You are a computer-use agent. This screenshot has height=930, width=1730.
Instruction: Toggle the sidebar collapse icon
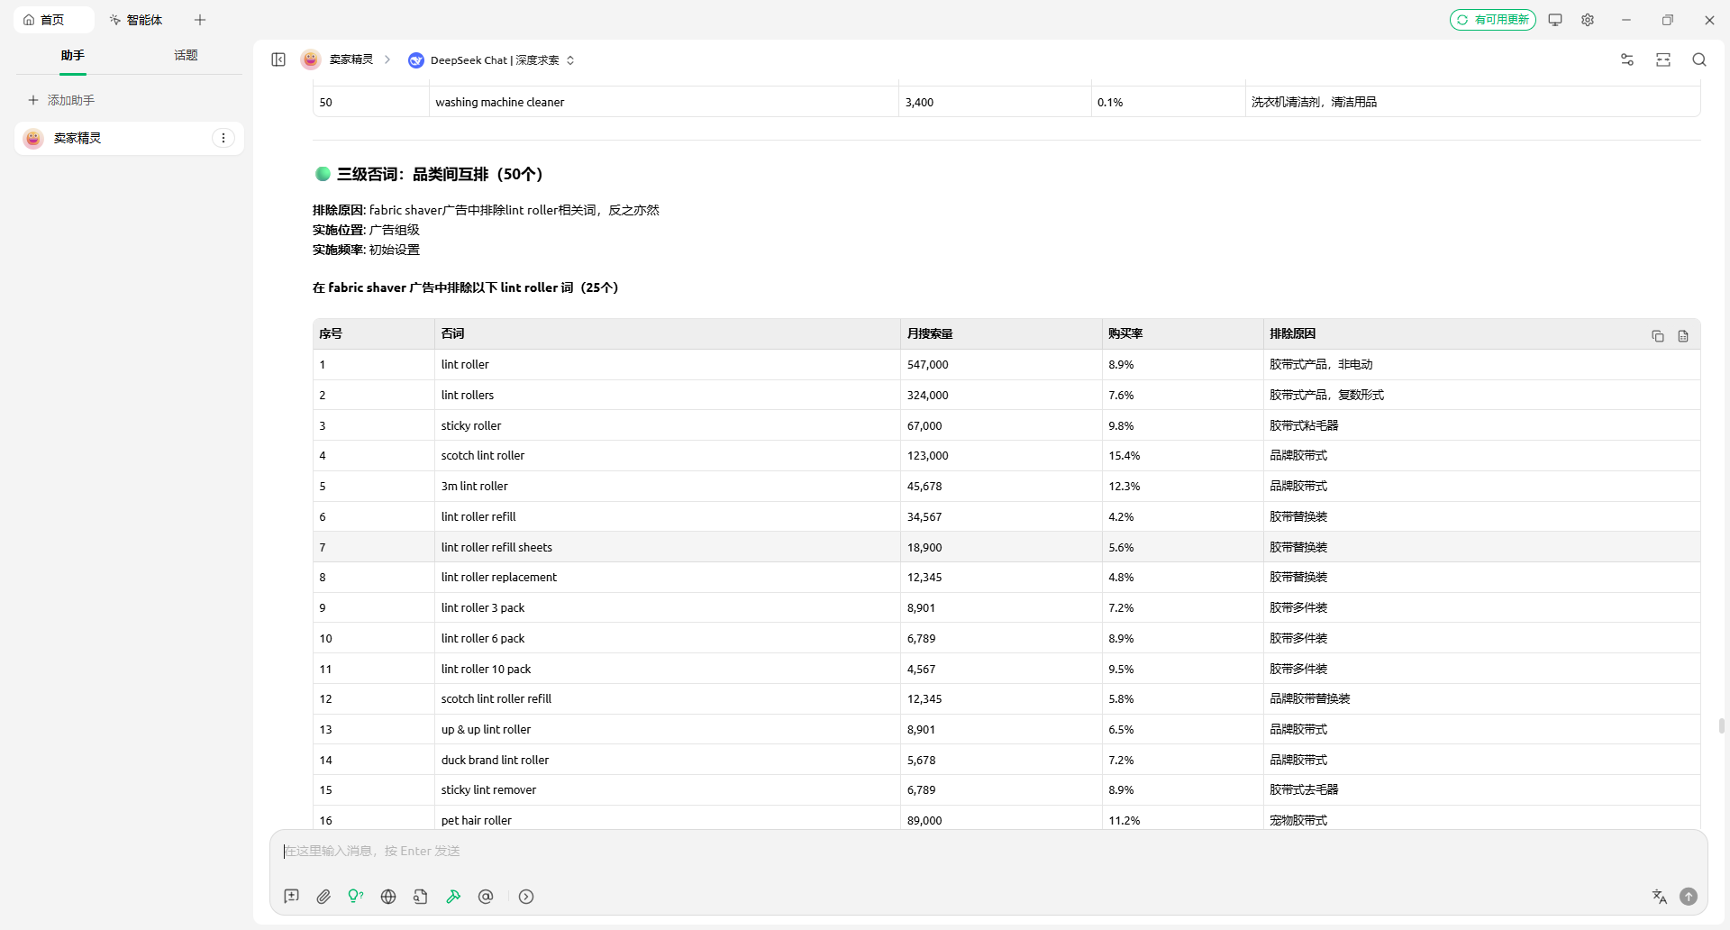(x=278, y=59)
